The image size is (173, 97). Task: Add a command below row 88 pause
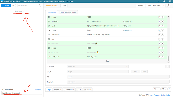[163, 48]
